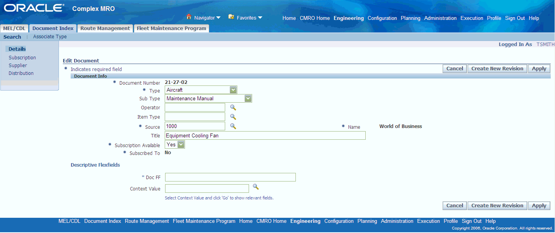Click the bottom Cancel button
Viewport: 555px width, 233px height.
pyautogui.click(x=455, y=206)
